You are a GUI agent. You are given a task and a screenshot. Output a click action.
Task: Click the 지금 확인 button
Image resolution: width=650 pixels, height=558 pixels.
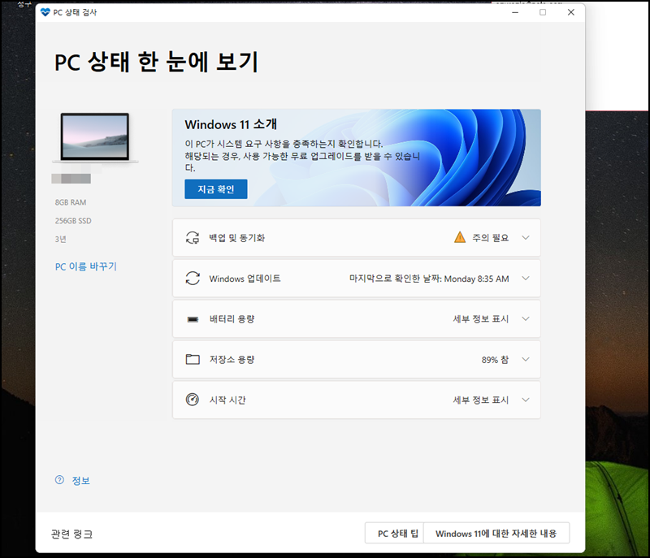tap(216, 189)
